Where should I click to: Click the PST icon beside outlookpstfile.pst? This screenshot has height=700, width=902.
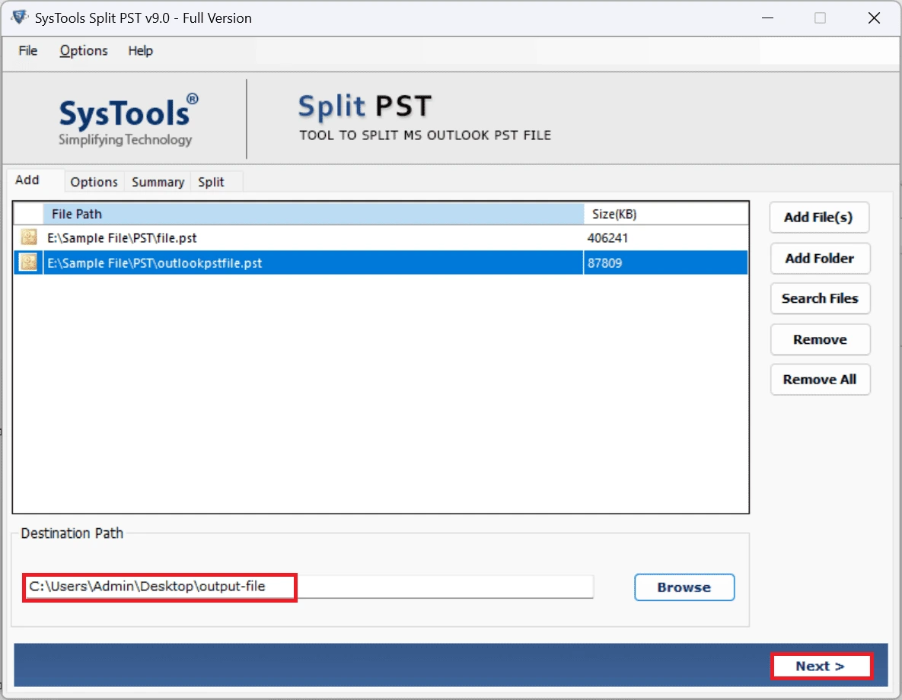28,262
